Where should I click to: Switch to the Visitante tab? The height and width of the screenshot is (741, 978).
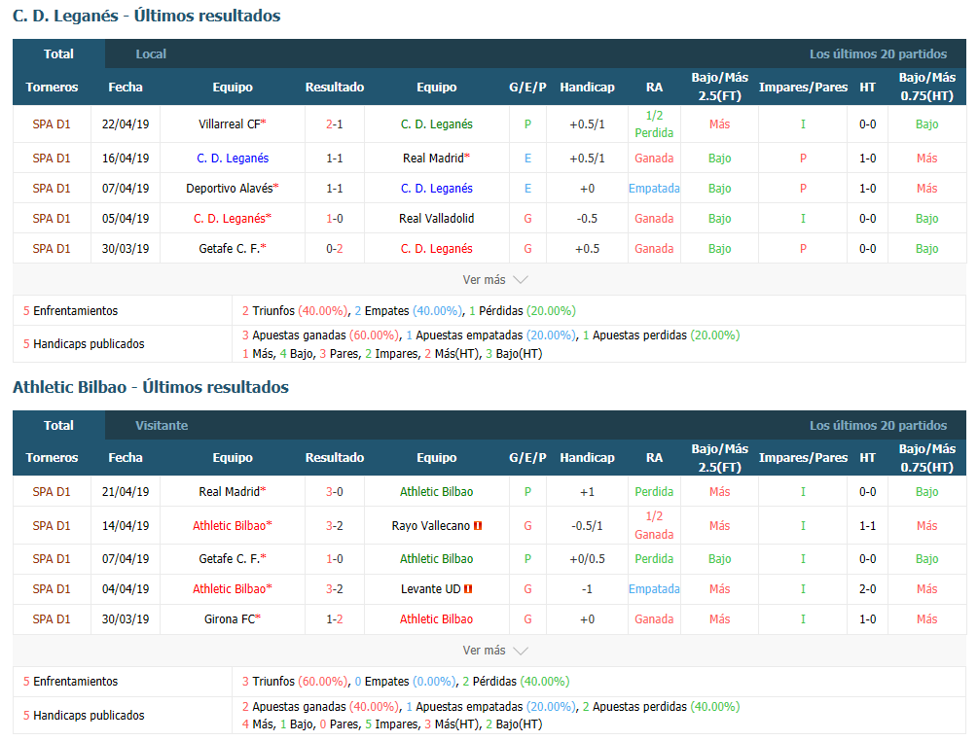(x=162, y=426)
